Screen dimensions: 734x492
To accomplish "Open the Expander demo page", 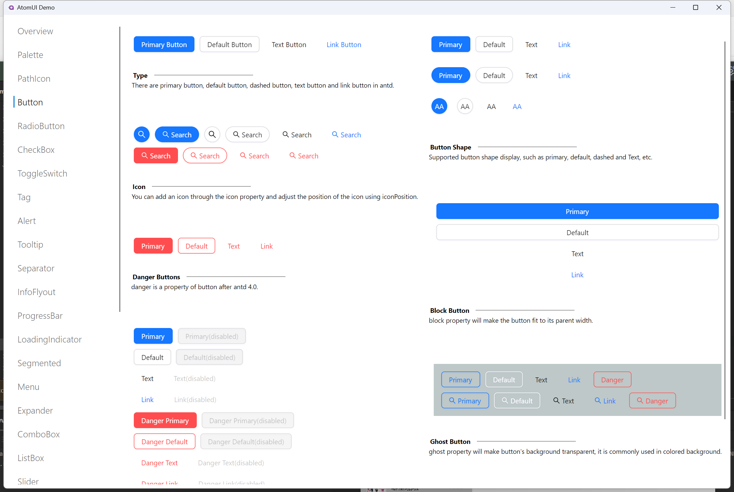I will [35, 410].
